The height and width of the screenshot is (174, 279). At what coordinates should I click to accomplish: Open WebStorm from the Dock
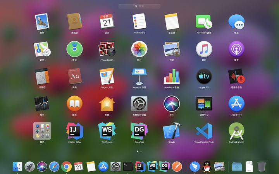click(152, 167)
